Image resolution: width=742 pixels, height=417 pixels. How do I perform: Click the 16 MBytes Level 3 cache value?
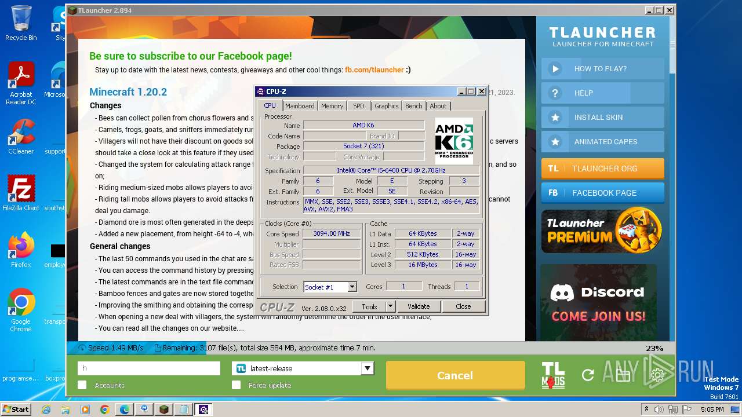point(423,265)
